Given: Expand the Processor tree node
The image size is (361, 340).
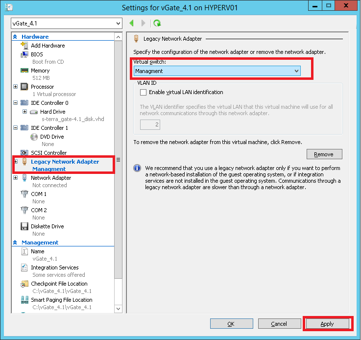Looking at the screenshot, I should (x=16, y=87).
